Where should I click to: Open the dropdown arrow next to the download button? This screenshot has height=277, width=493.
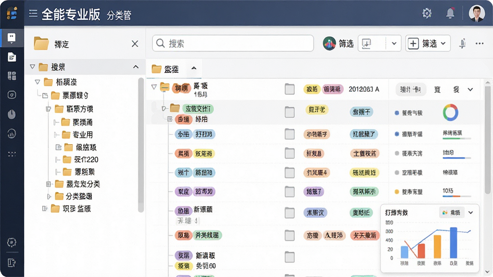click(x=394, y=43)
